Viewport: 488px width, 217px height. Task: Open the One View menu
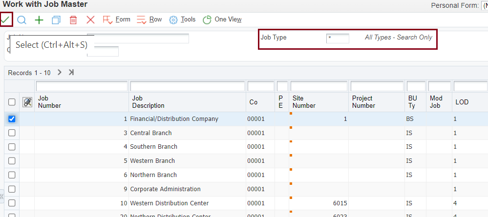click(222, 20)
